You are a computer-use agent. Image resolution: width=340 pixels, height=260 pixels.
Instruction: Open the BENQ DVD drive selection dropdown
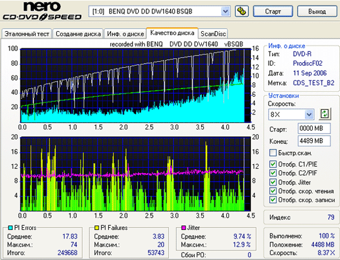coord(226,11)
